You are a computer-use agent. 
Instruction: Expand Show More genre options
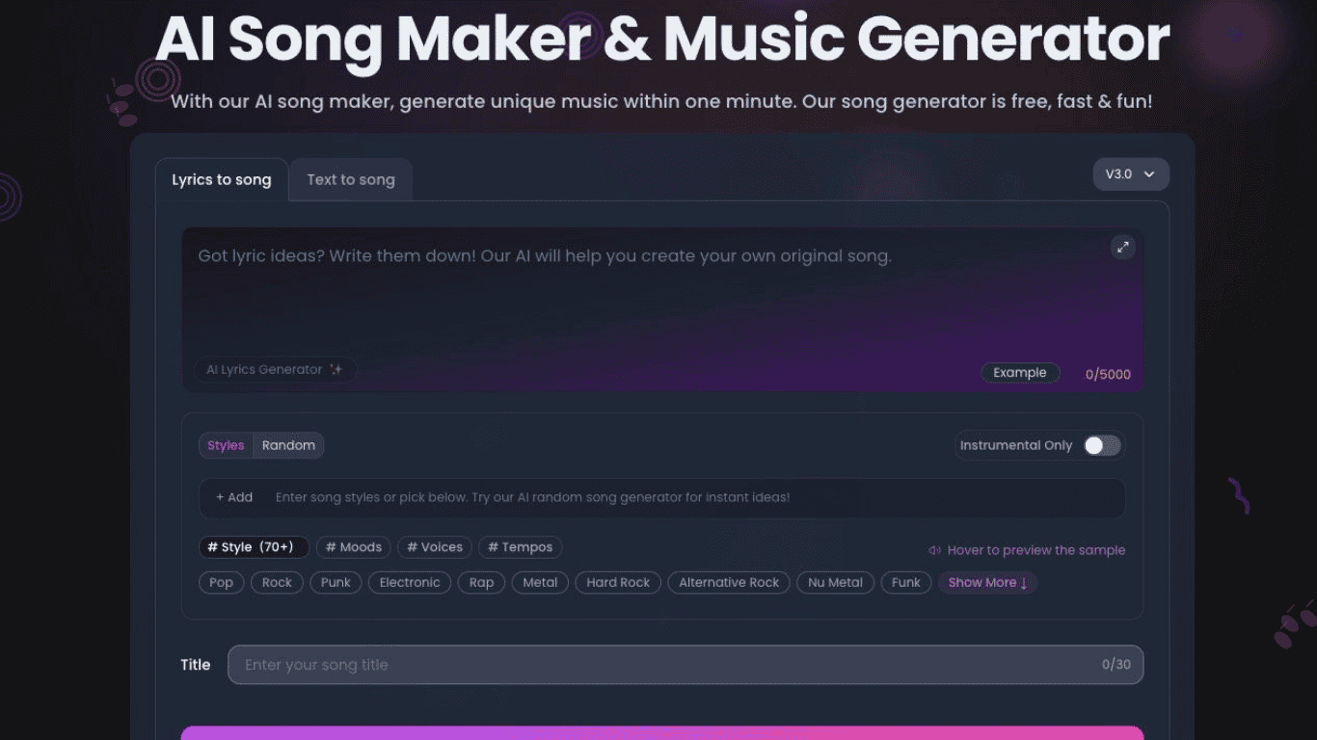click(986, 582)
